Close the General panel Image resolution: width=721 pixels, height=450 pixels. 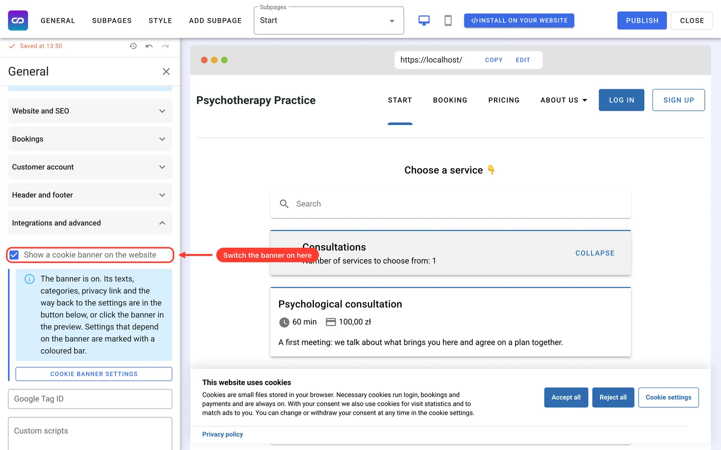coord(166,72)
